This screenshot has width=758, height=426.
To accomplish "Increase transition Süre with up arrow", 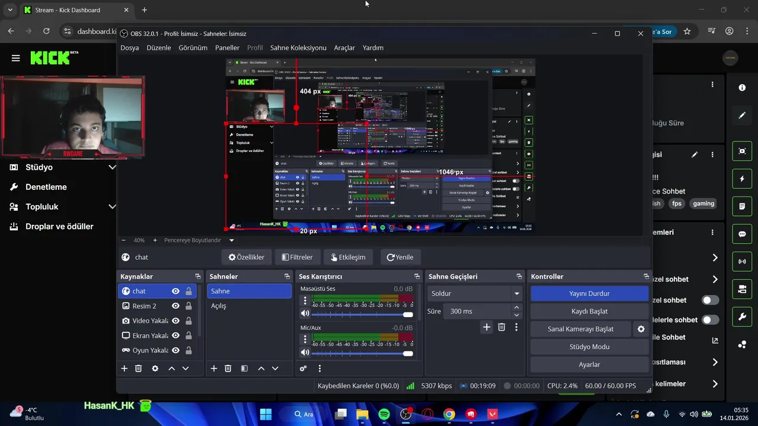I will pos(517,307).
